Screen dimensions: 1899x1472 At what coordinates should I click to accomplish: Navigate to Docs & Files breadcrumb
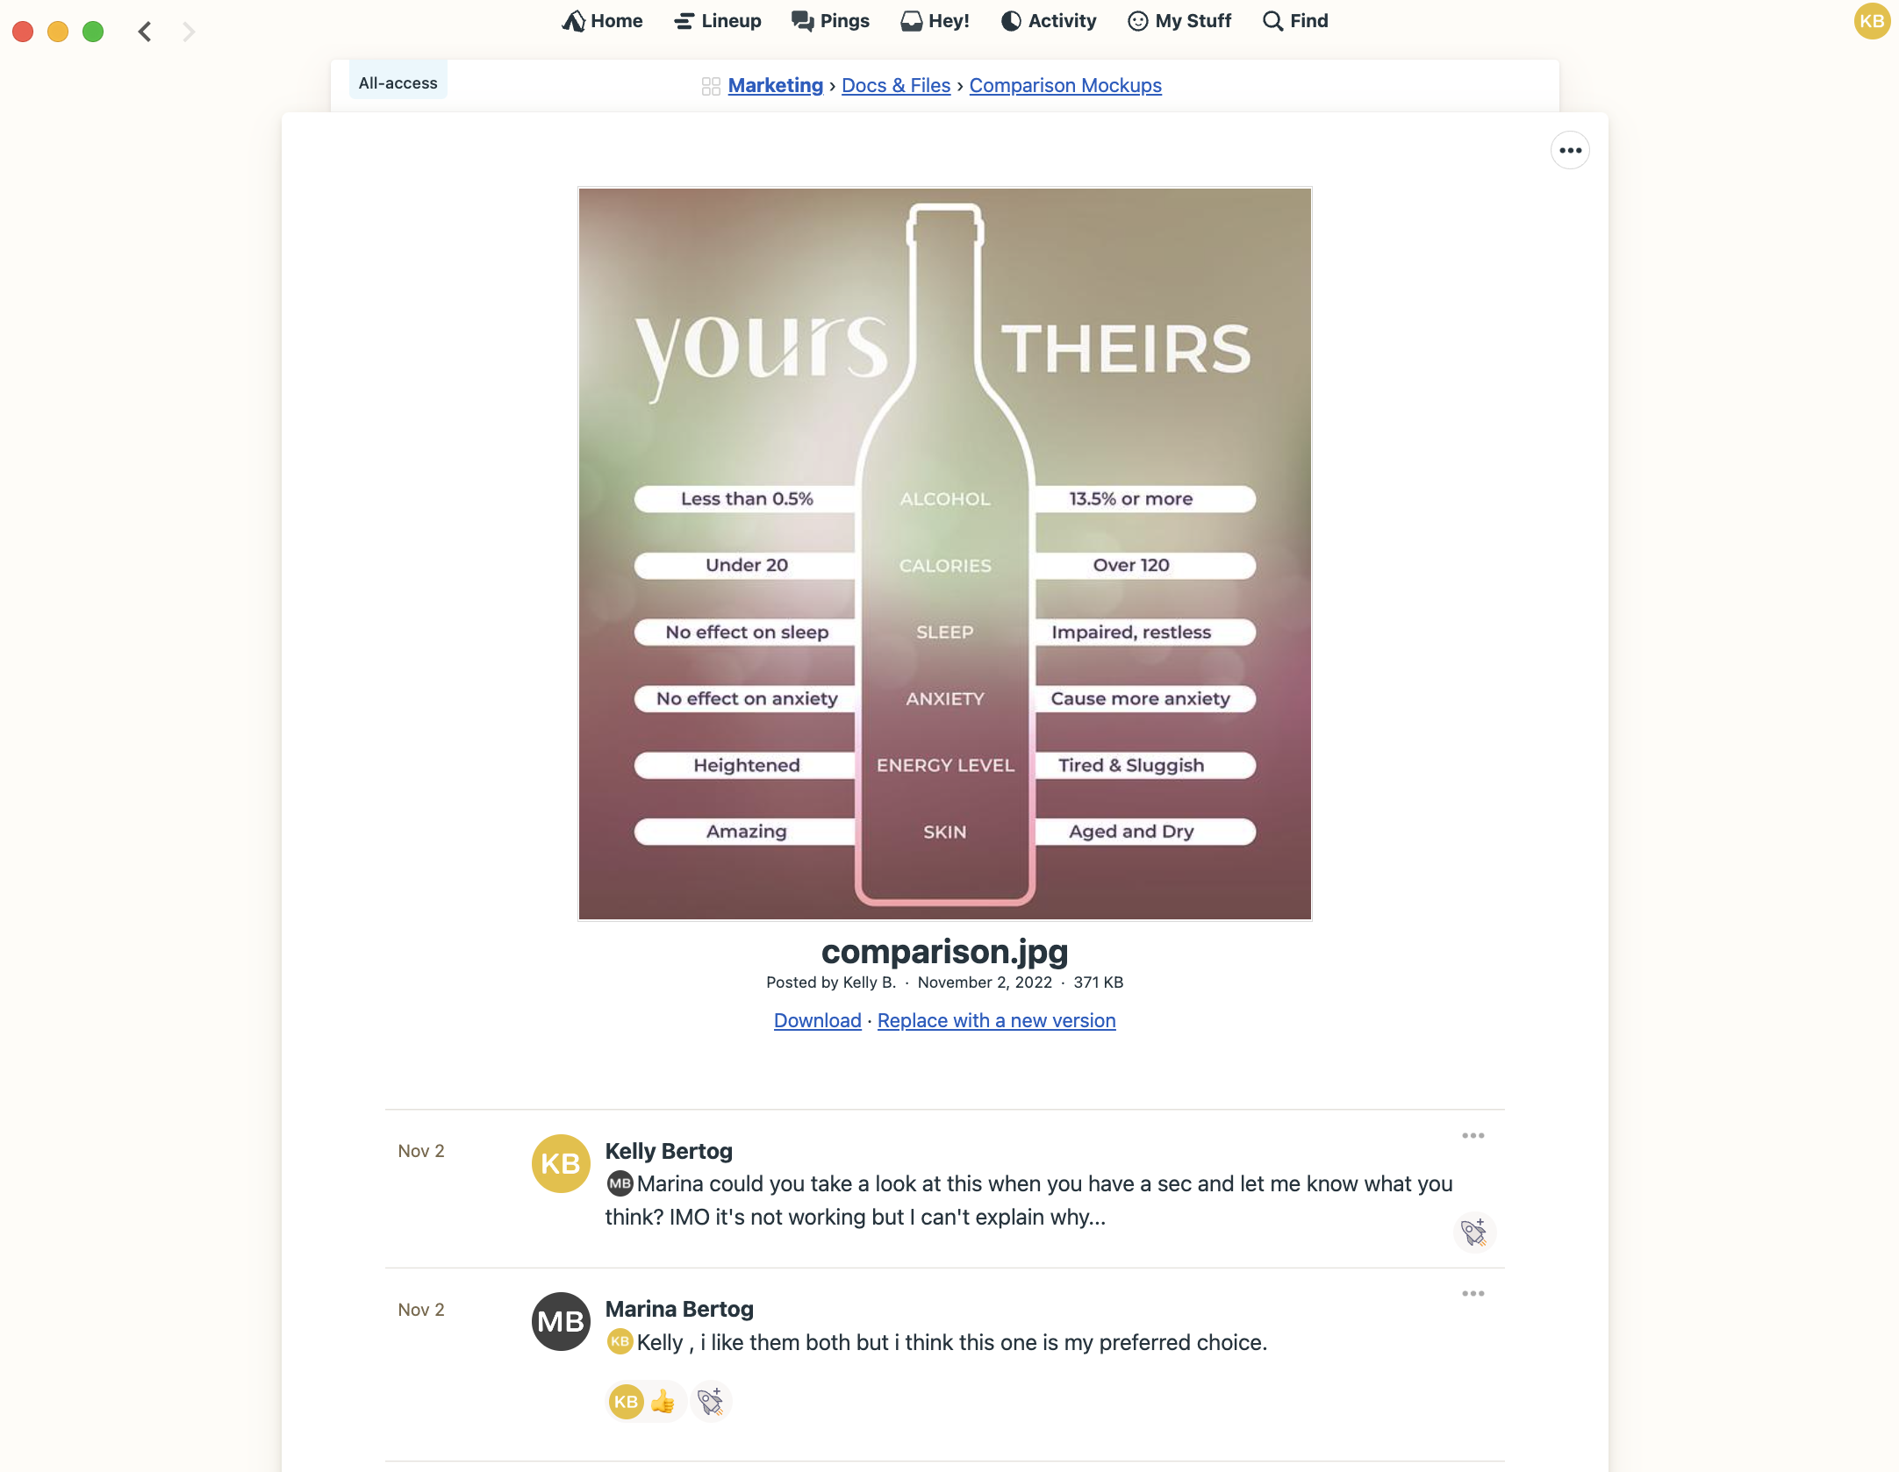coord(896,85)
